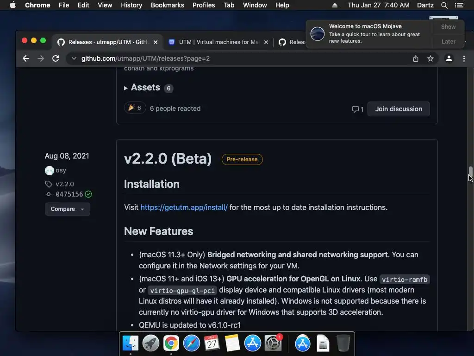The image size is (474, 356).
Task: Open the Trash in the Dock
Action: (343, 343)
